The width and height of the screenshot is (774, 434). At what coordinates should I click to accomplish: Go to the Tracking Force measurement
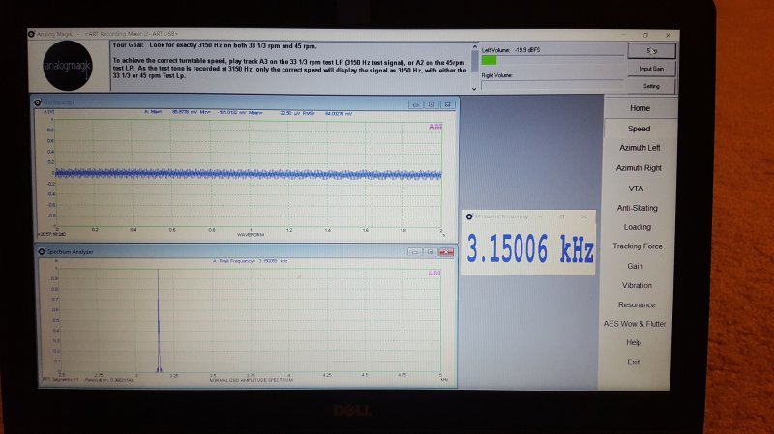pos(638,246)
